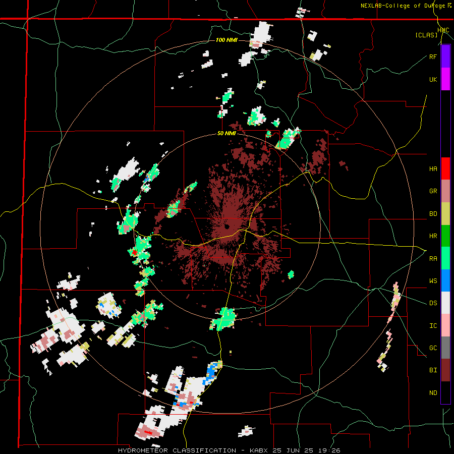Click the BD legend label
The image size is (454, 454).
click(x=433, y=214)
